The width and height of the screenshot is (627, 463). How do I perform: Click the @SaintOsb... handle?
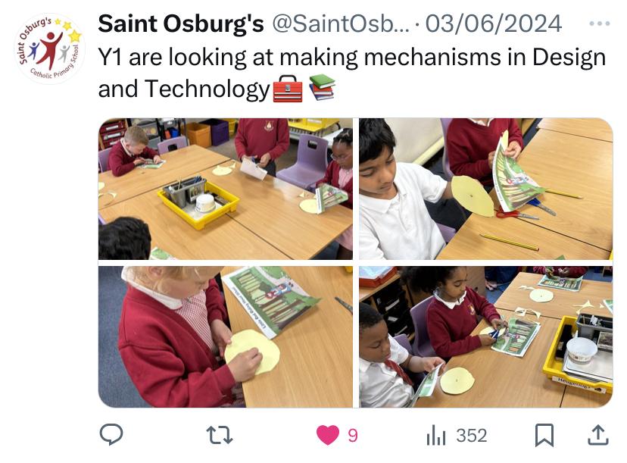click(341, 23)
